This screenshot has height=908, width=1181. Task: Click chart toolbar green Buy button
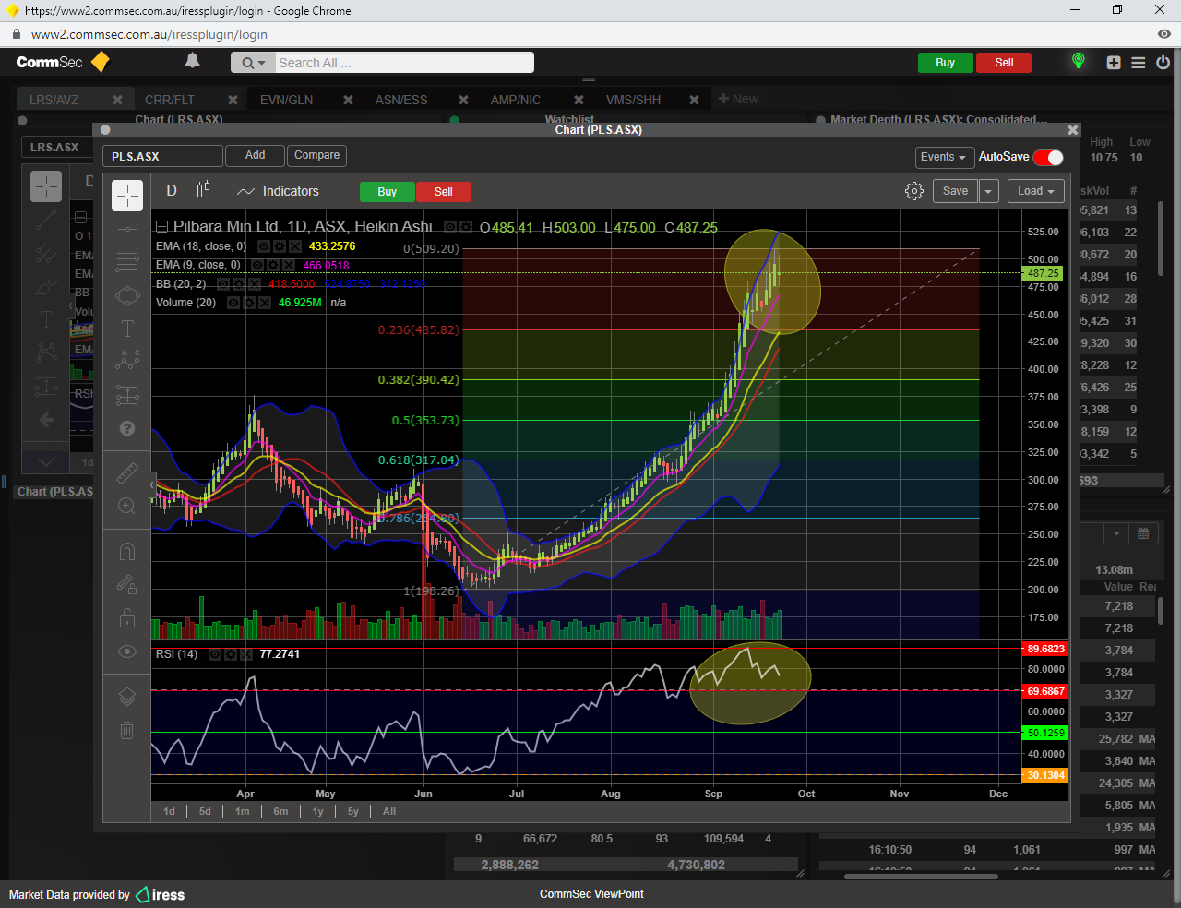pos(388,192)
